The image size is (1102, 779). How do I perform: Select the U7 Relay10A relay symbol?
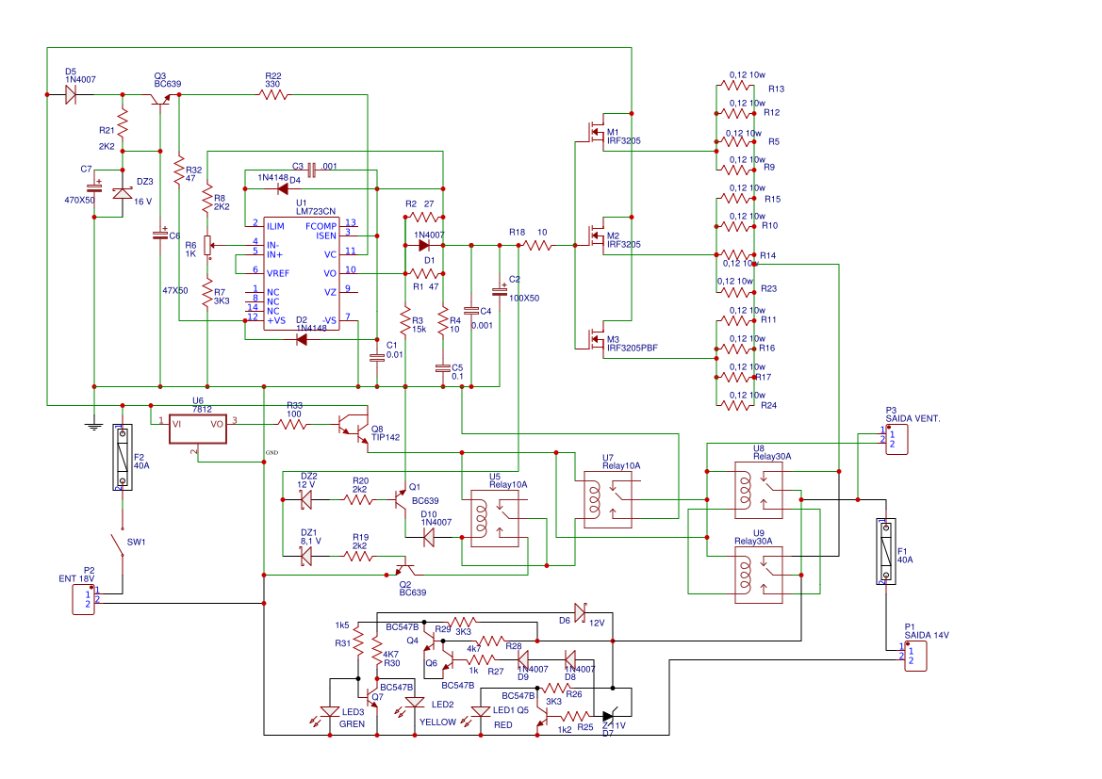pos(608,499)
